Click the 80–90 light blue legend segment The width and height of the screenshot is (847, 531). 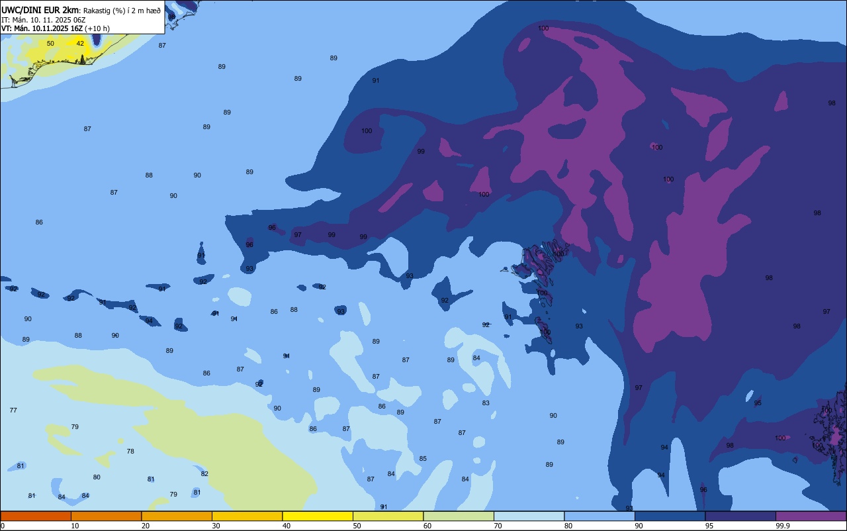[600, 516]
